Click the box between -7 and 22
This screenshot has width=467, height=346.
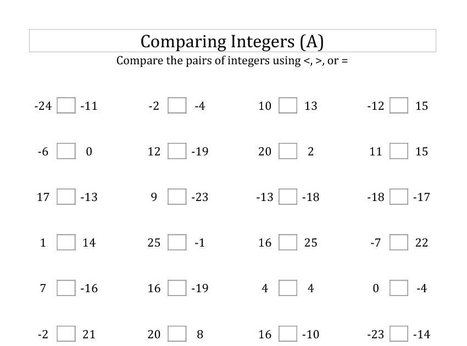tap(399, 242)
